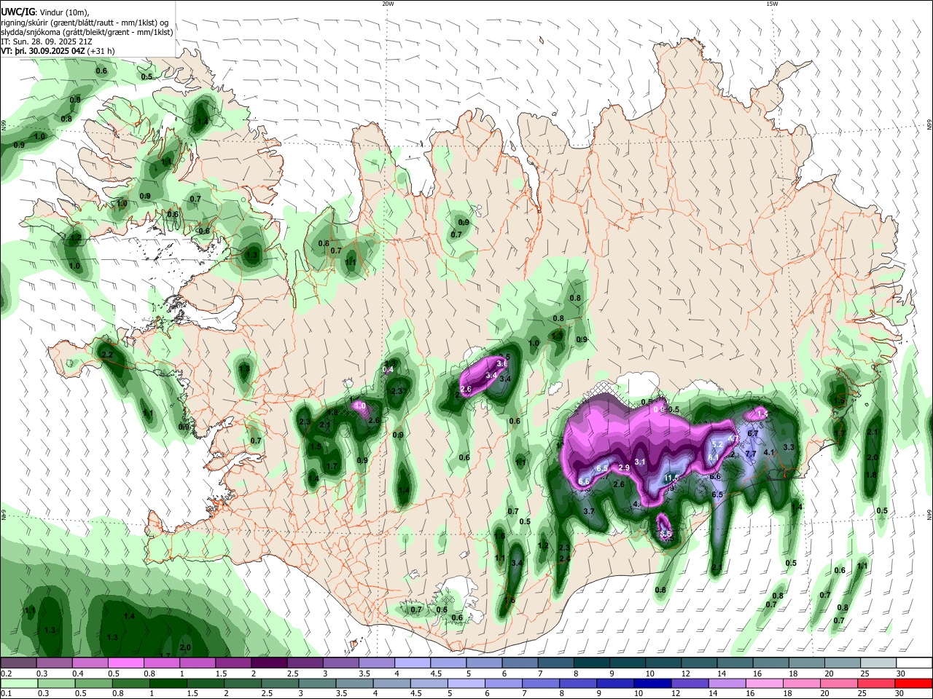Click the 'VT: þri. 30.09.2025 04Z' valid time
The width and height of the screenshot is (933, 699).
click(44, 51)
